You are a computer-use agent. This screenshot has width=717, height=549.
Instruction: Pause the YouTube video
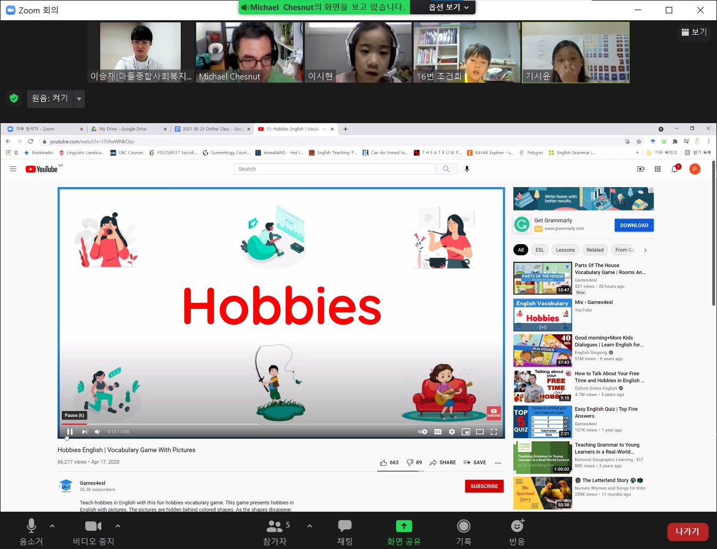[x=70, y=432]
